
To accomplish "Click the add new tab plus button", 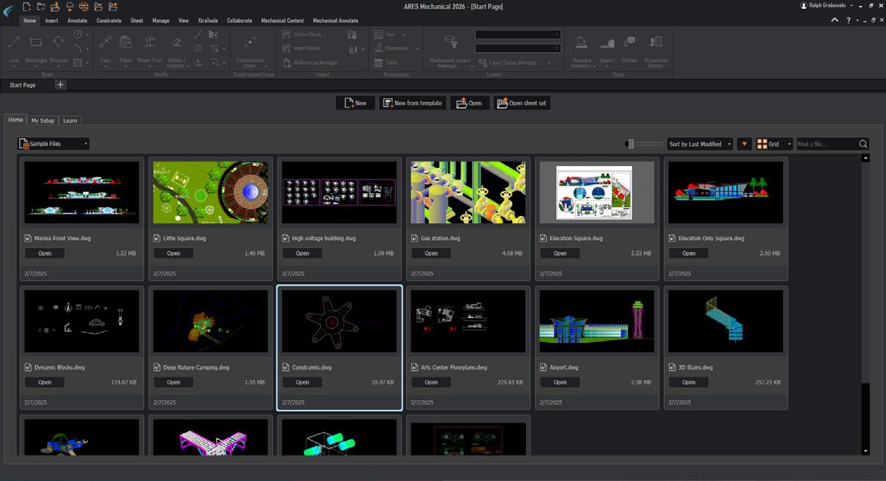I will click(60, 85).
